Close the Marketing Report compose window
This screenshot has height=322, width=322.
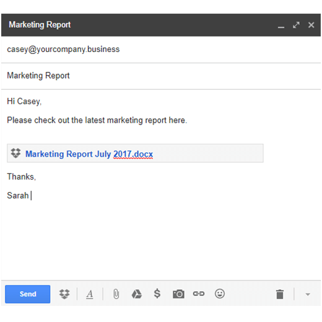[311, 25]
